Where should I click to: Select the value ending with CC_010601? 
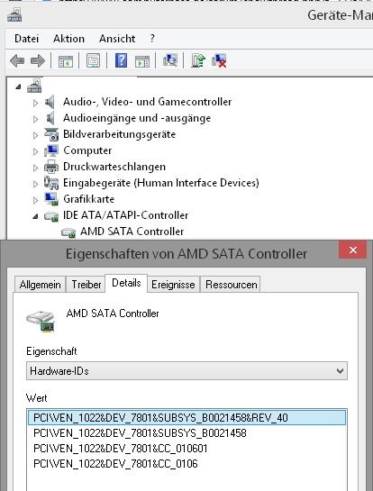(x=121, y=449)
